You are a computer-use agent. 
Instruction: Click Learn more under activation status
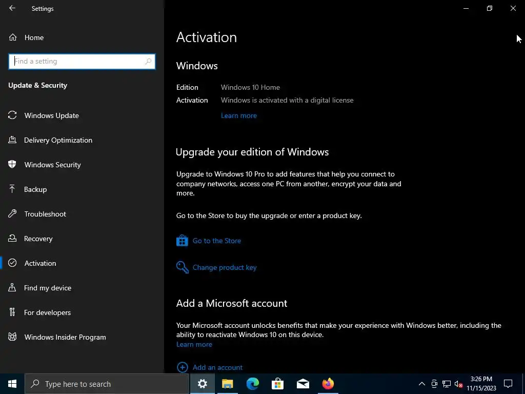239,115
